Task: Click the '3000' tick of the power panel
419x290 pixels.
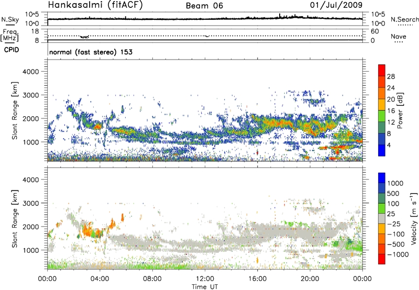Action: tap(31, 95)
